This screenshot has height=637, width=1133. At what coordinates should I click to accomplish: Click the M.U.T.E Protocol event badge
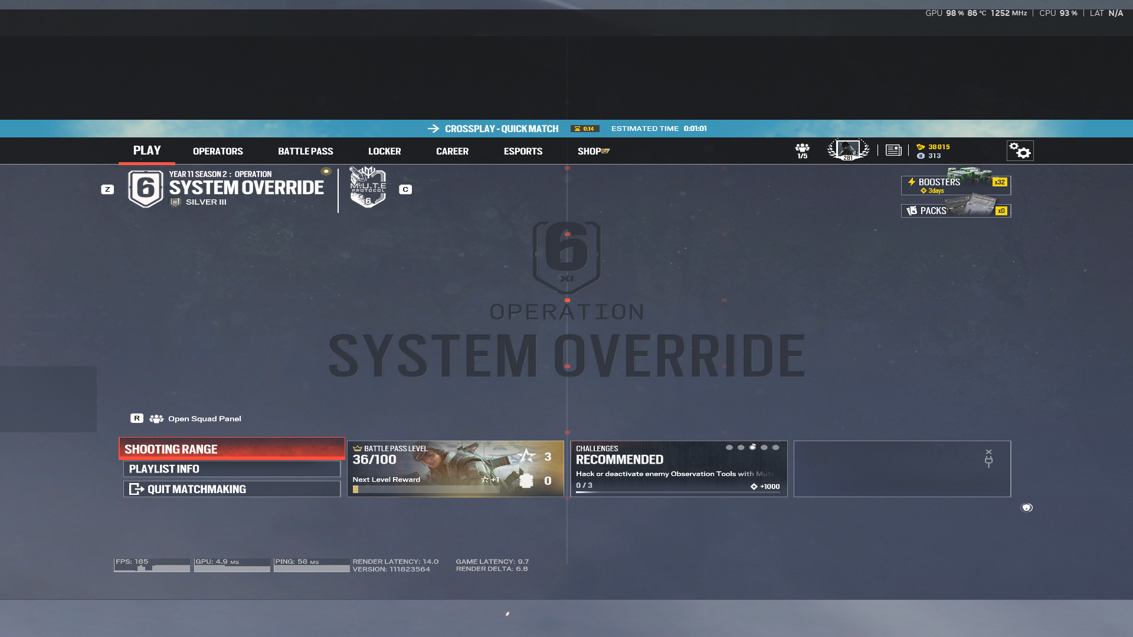pyautogui.click(x=368, y=188)
